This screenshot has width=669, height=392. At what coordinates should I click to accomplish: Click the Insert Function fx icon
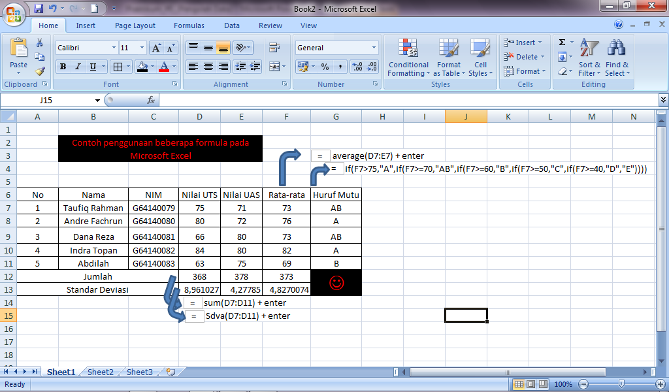click(151, 100)
